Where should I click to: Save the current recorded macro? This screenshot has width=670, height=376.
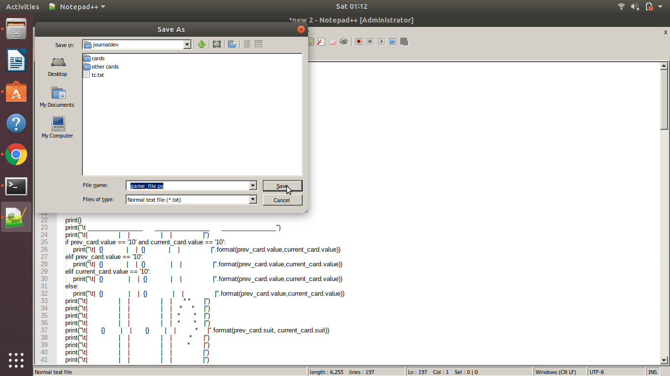[x=404, y=42]
